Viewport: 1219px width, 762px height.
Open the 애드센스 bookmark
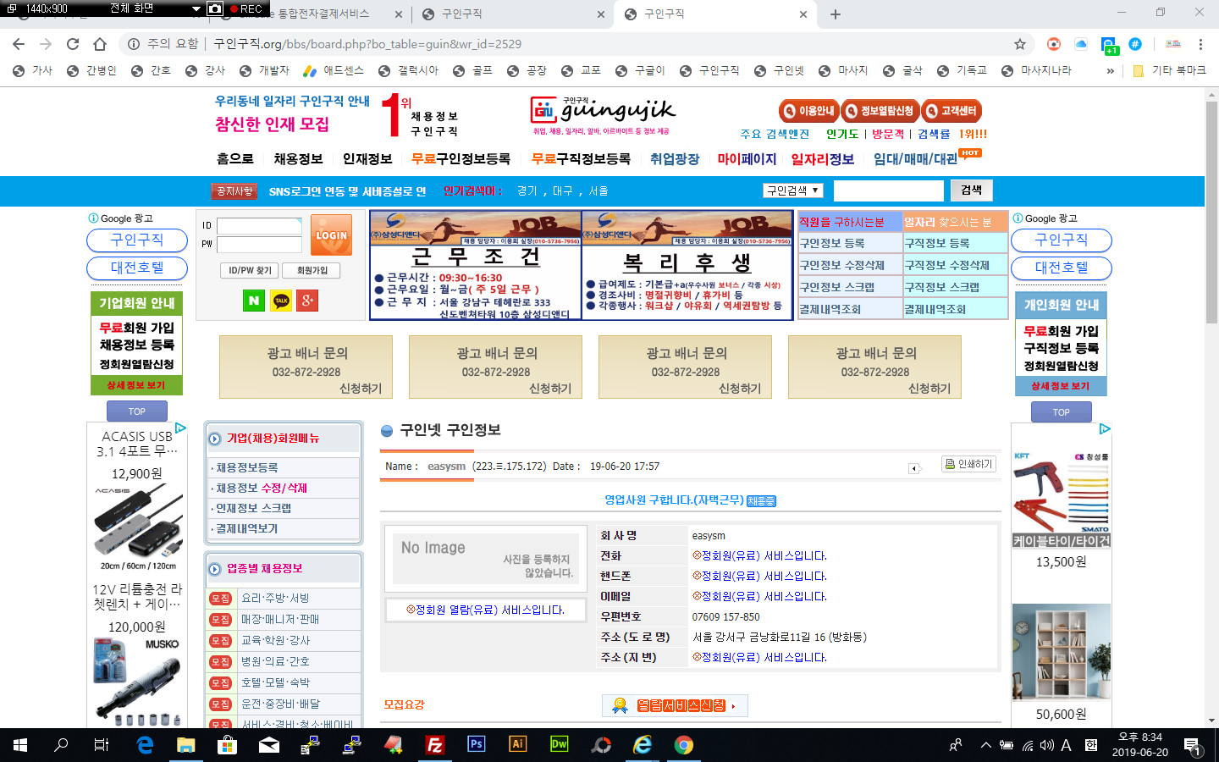tap(334, 70)
